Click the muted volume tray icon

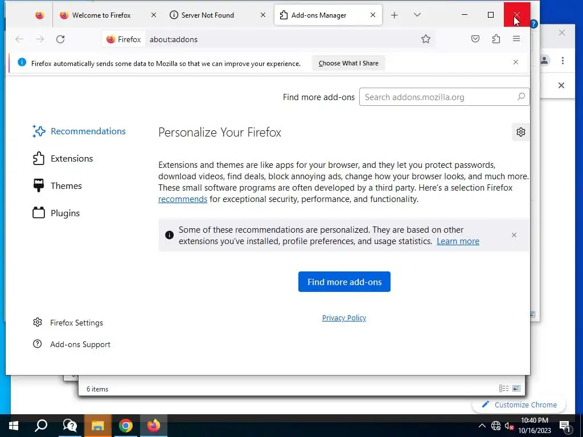[x=509, y=426]
